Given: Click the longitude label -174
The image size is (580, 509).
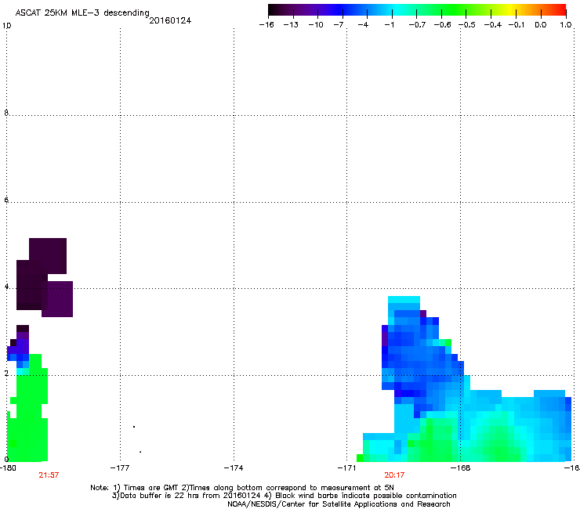Looking at the screenshot, I should (234, 468).
